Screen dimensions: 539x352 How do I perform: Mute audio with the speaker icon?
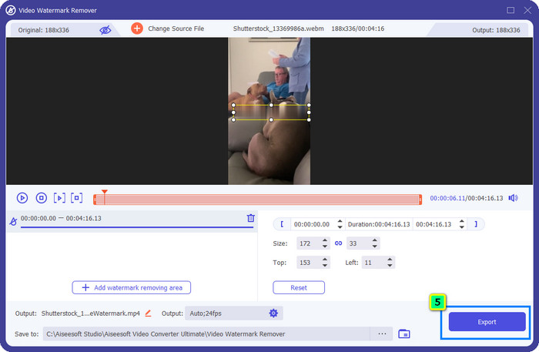[x=513, y=198]
